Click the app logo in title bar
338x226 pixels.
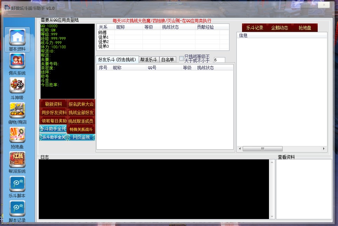7,8
